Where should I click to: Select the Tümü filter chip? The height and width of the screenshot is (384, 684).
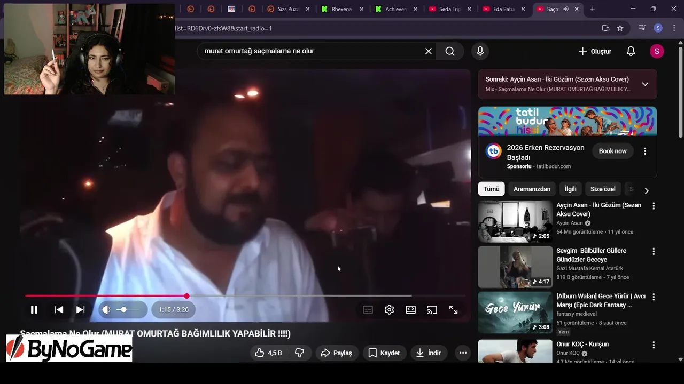[x=491, y=189]
